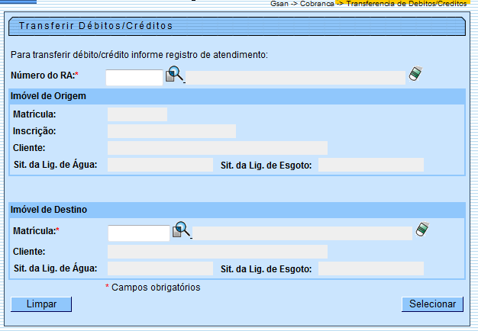Click the Inscrição field in Imóvel de Origem
This screenshot has height=331, width=478.
(172, 131)
